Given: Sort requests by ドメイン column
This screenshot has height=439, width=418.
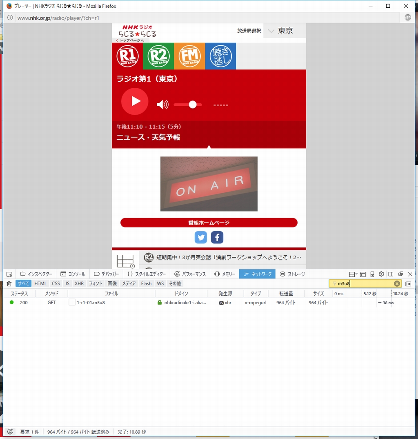Looking at the screenshot, I should pos(181,293).
